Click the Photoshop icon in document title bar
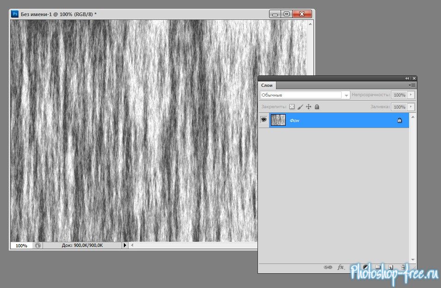Viewport: 441px width, 288px height. [14, 14]
